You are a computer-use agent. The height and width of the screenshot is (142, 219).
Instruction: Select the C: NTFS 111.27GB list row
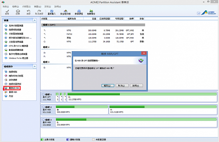pyautogui.click(x=93, y=41)
